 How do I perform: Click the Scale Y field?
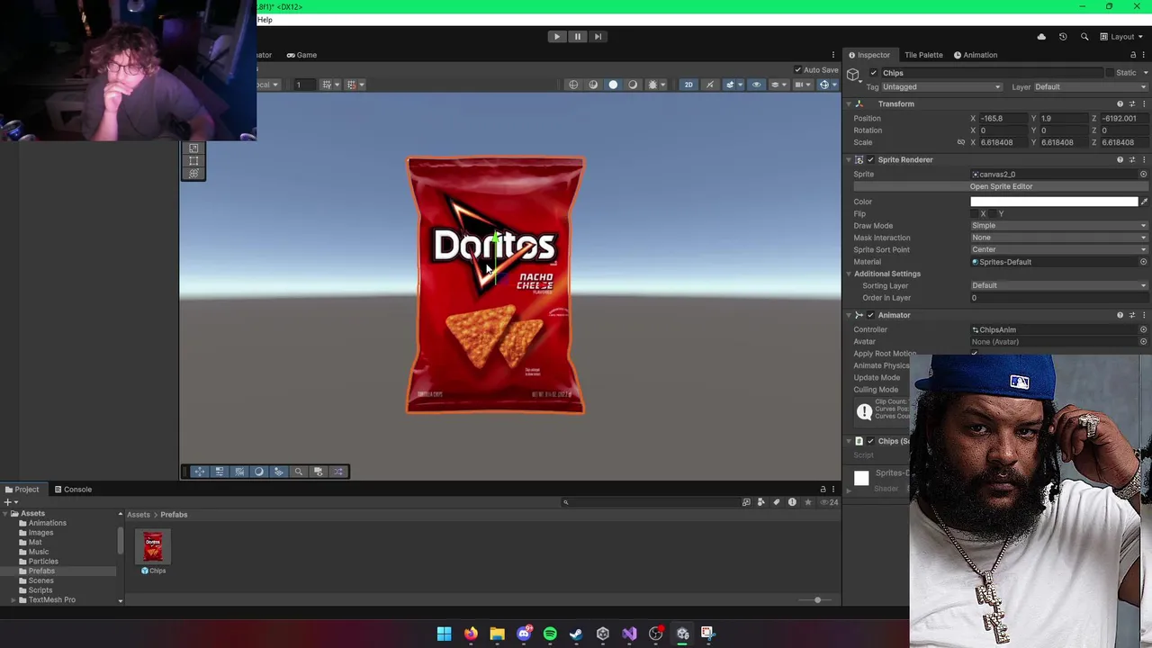coord(1064,142)
